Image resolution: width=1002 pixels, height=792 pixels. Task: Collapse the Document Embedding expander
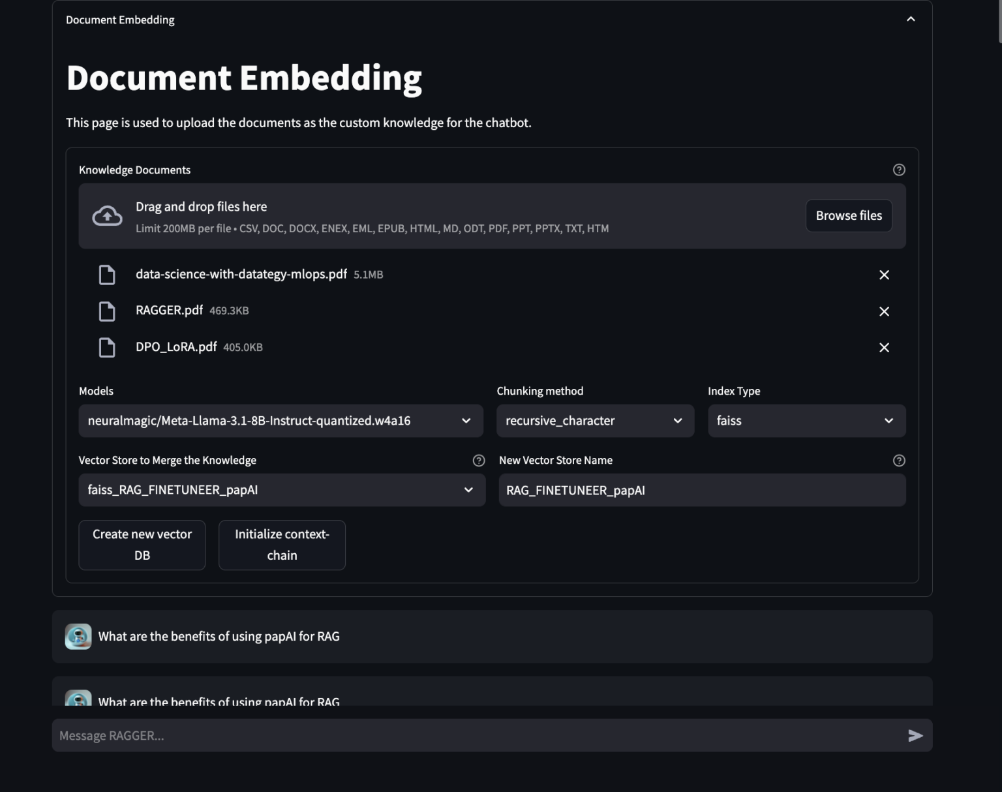coord(911,20)
